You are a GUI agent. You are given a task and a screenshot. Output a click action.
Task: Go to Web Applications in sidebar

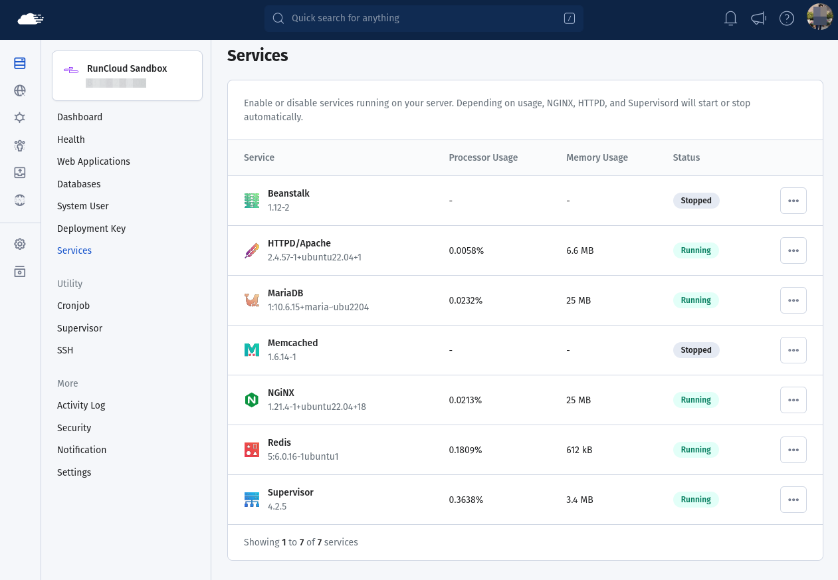point(94,161)
